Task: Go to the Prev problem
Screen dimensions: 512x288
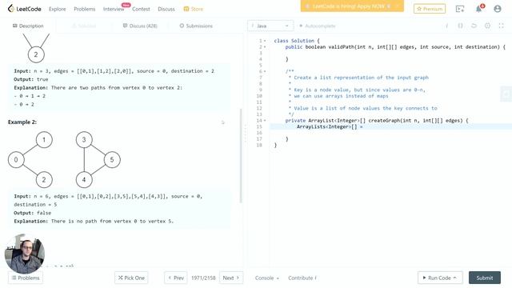Action: (x=176, y=278)
